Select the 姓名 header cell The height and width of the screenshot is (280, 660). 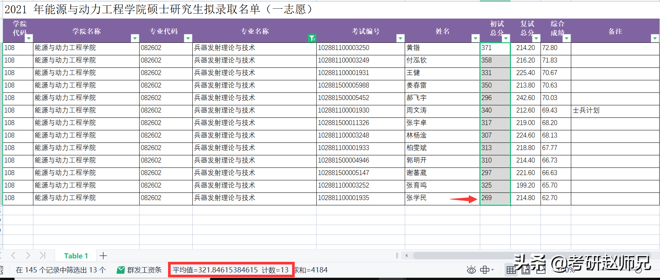coord(442,31)
